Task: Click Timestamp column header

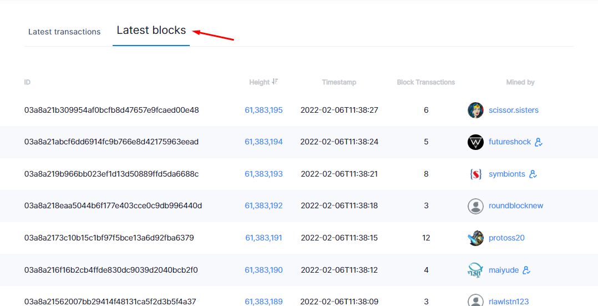Action: [x=339, y=82]
